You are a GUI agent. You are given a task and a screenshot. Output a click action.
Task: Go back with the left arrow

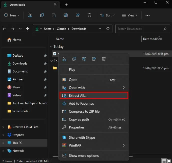coord(4,29)
